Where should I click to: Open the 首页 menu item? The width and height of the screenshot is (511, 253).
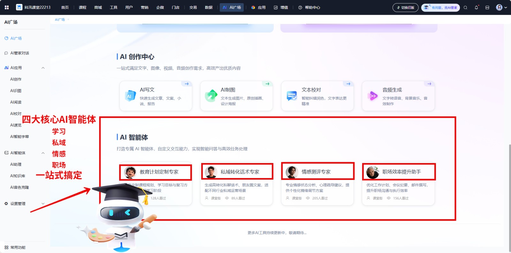65,7
